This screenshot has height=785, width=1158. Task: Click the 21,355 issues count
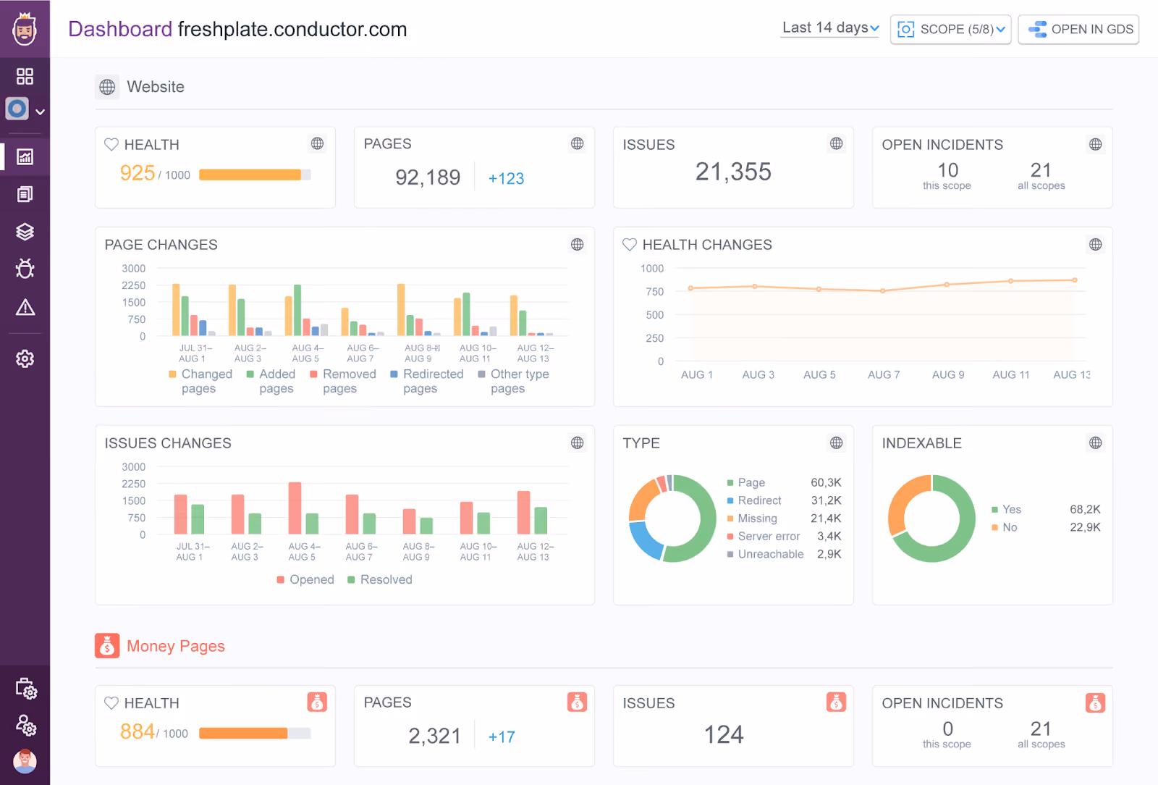point(733,172)
